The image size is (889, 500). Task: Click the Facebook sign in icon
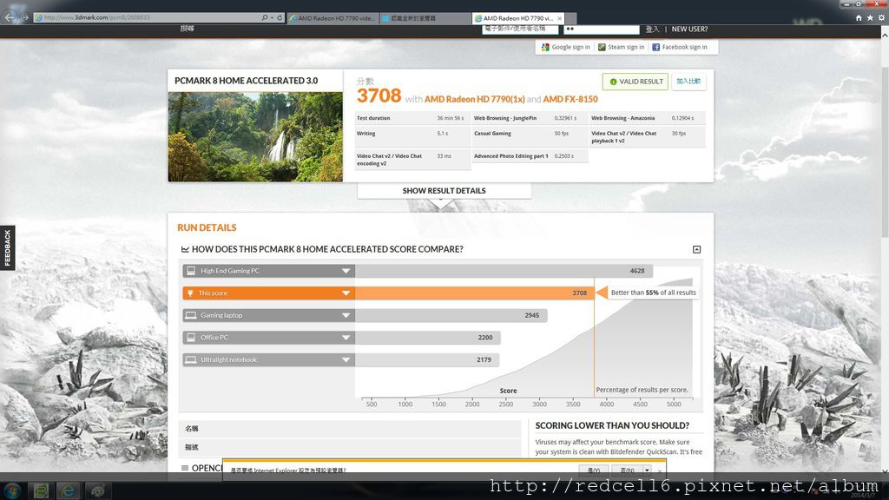pos(656,47)
